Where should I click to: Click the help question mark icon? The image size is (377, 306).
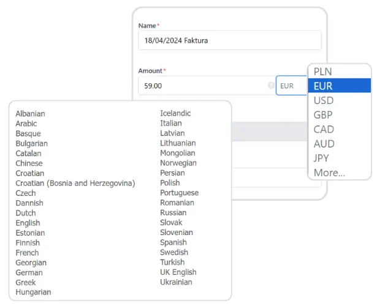tap(271, 86)
